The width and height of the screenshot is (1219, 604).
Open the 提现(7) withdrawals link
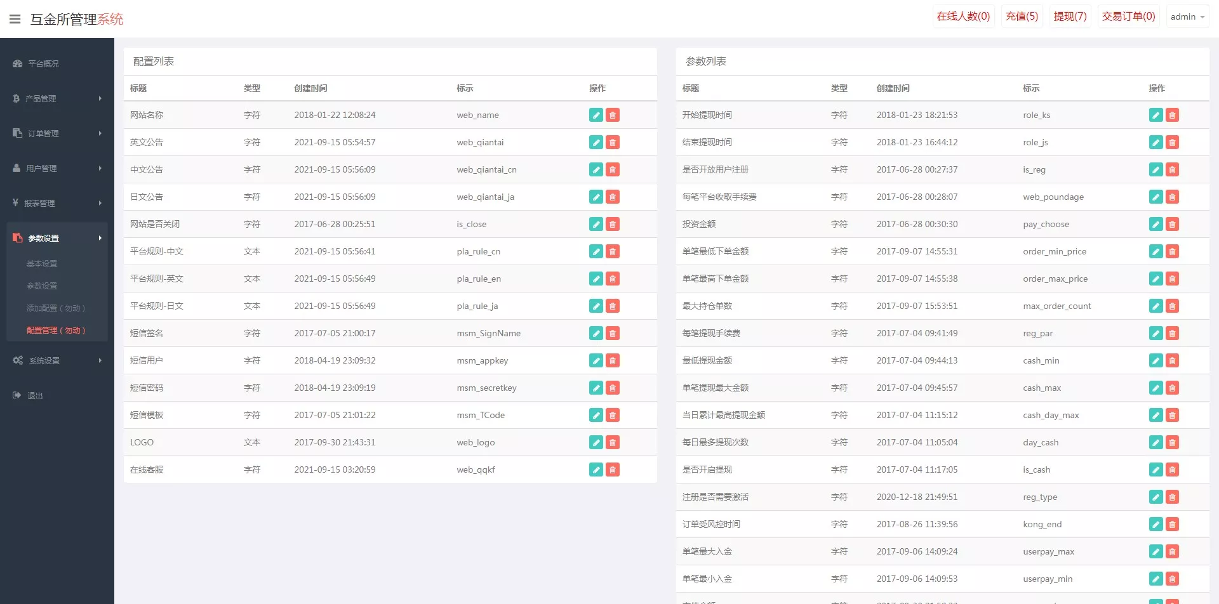pyautogui.click(x=1069, y=16)
